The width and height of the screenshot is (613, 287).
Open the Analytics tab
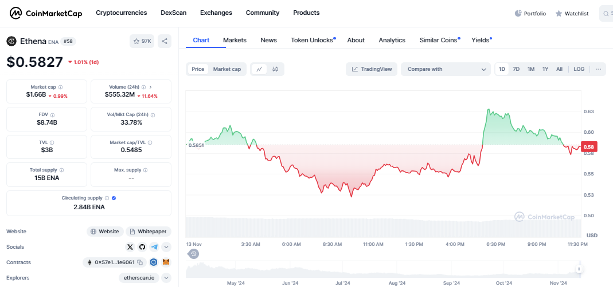point(392,40)
